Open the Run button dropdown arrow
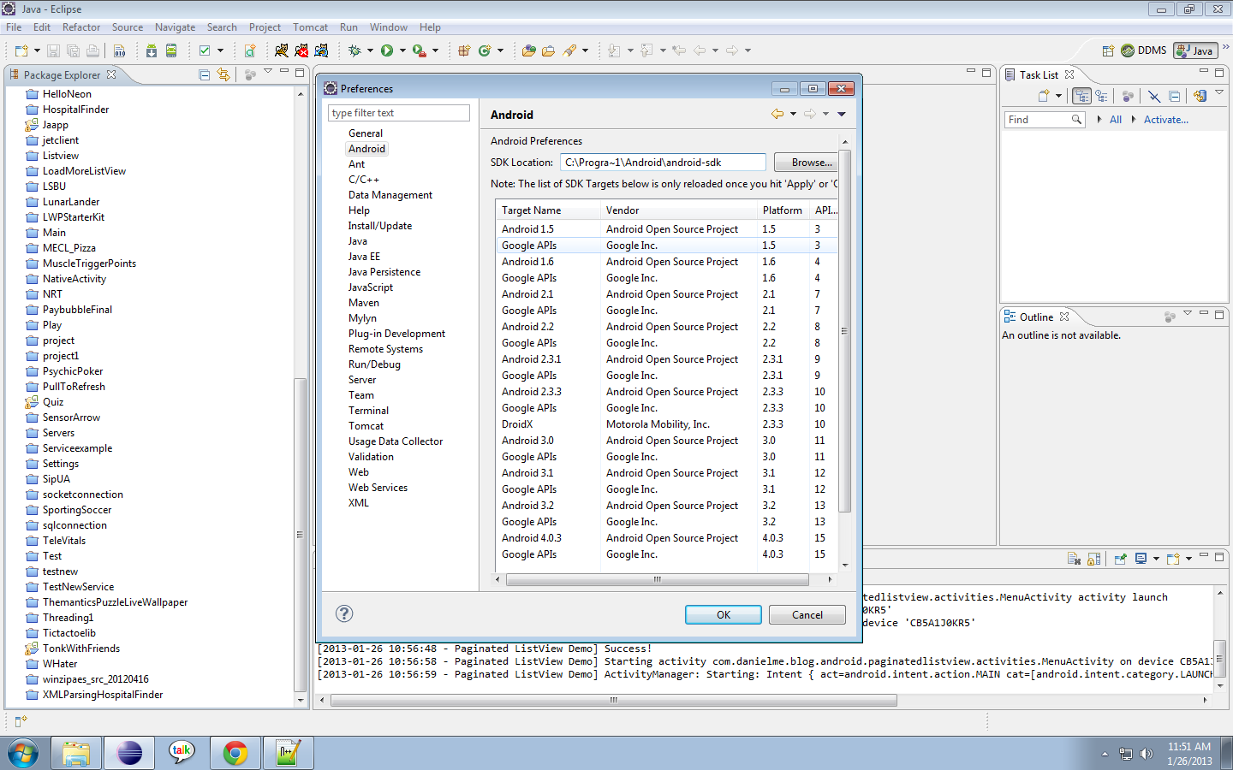 402,50
